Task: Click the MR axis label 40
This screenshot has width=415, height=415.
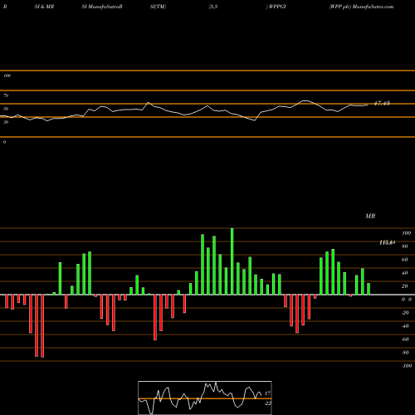Action: coord(405,273)
